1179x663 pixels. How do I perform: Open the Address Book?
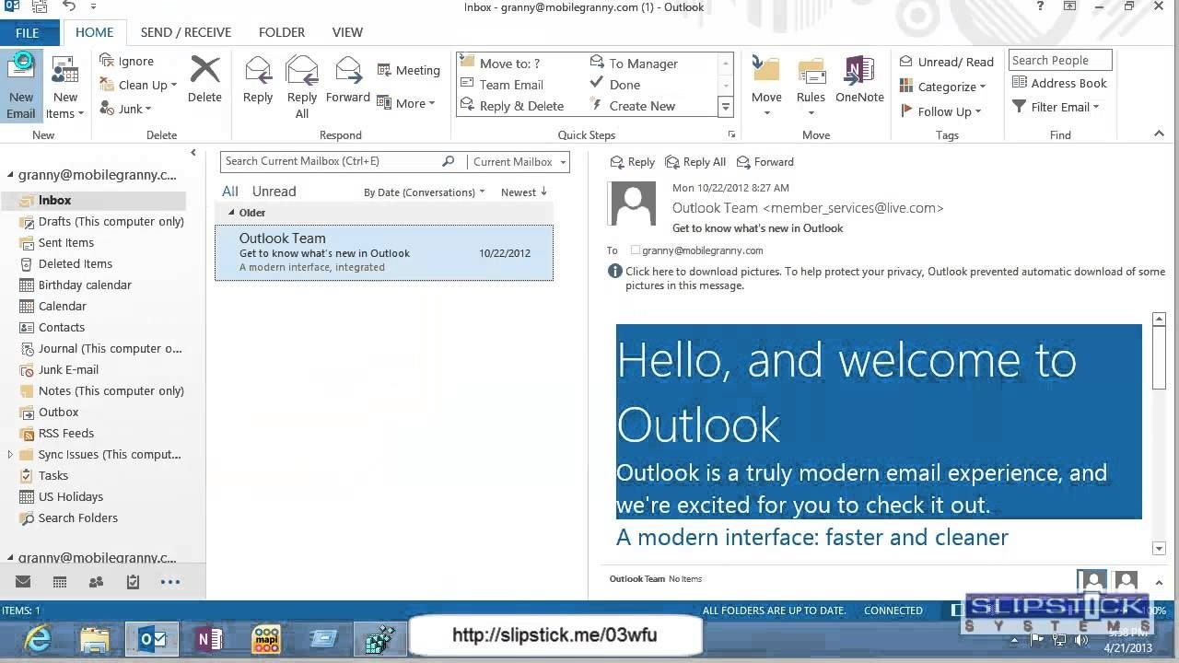tap(1059, 83)
